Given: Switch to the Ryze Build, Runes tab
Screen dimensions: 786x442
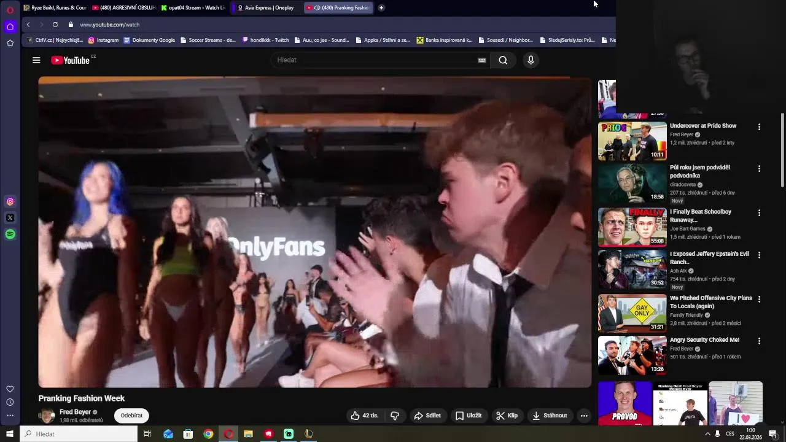Looking at the screenshot, I should coord(55,8).
